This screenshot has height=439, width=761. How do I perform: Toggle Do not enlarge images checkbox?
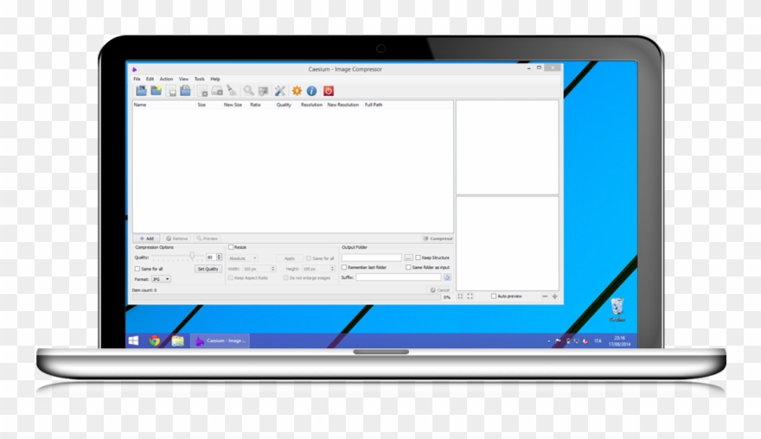click(286, 278)
